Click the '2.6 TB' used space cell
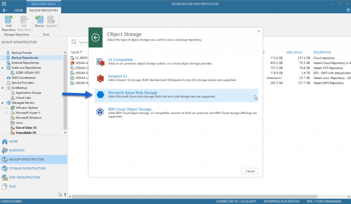The width and height of the screenshot is (351, 204). tap(305, 73)
